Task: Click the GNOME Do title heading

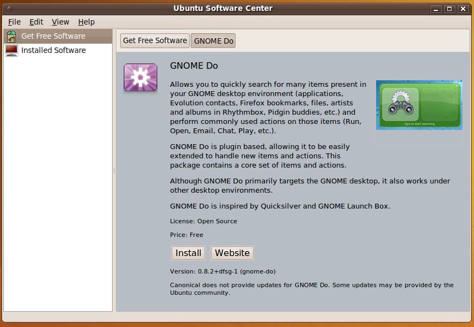Action: pyautogui.click(x=194, y=66)
